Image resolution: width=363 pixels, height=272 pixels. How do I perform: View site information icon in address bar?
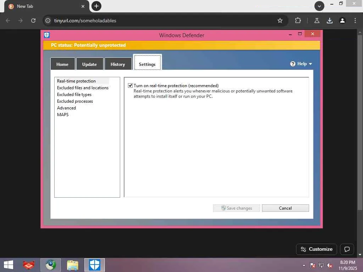coord(48,21)
